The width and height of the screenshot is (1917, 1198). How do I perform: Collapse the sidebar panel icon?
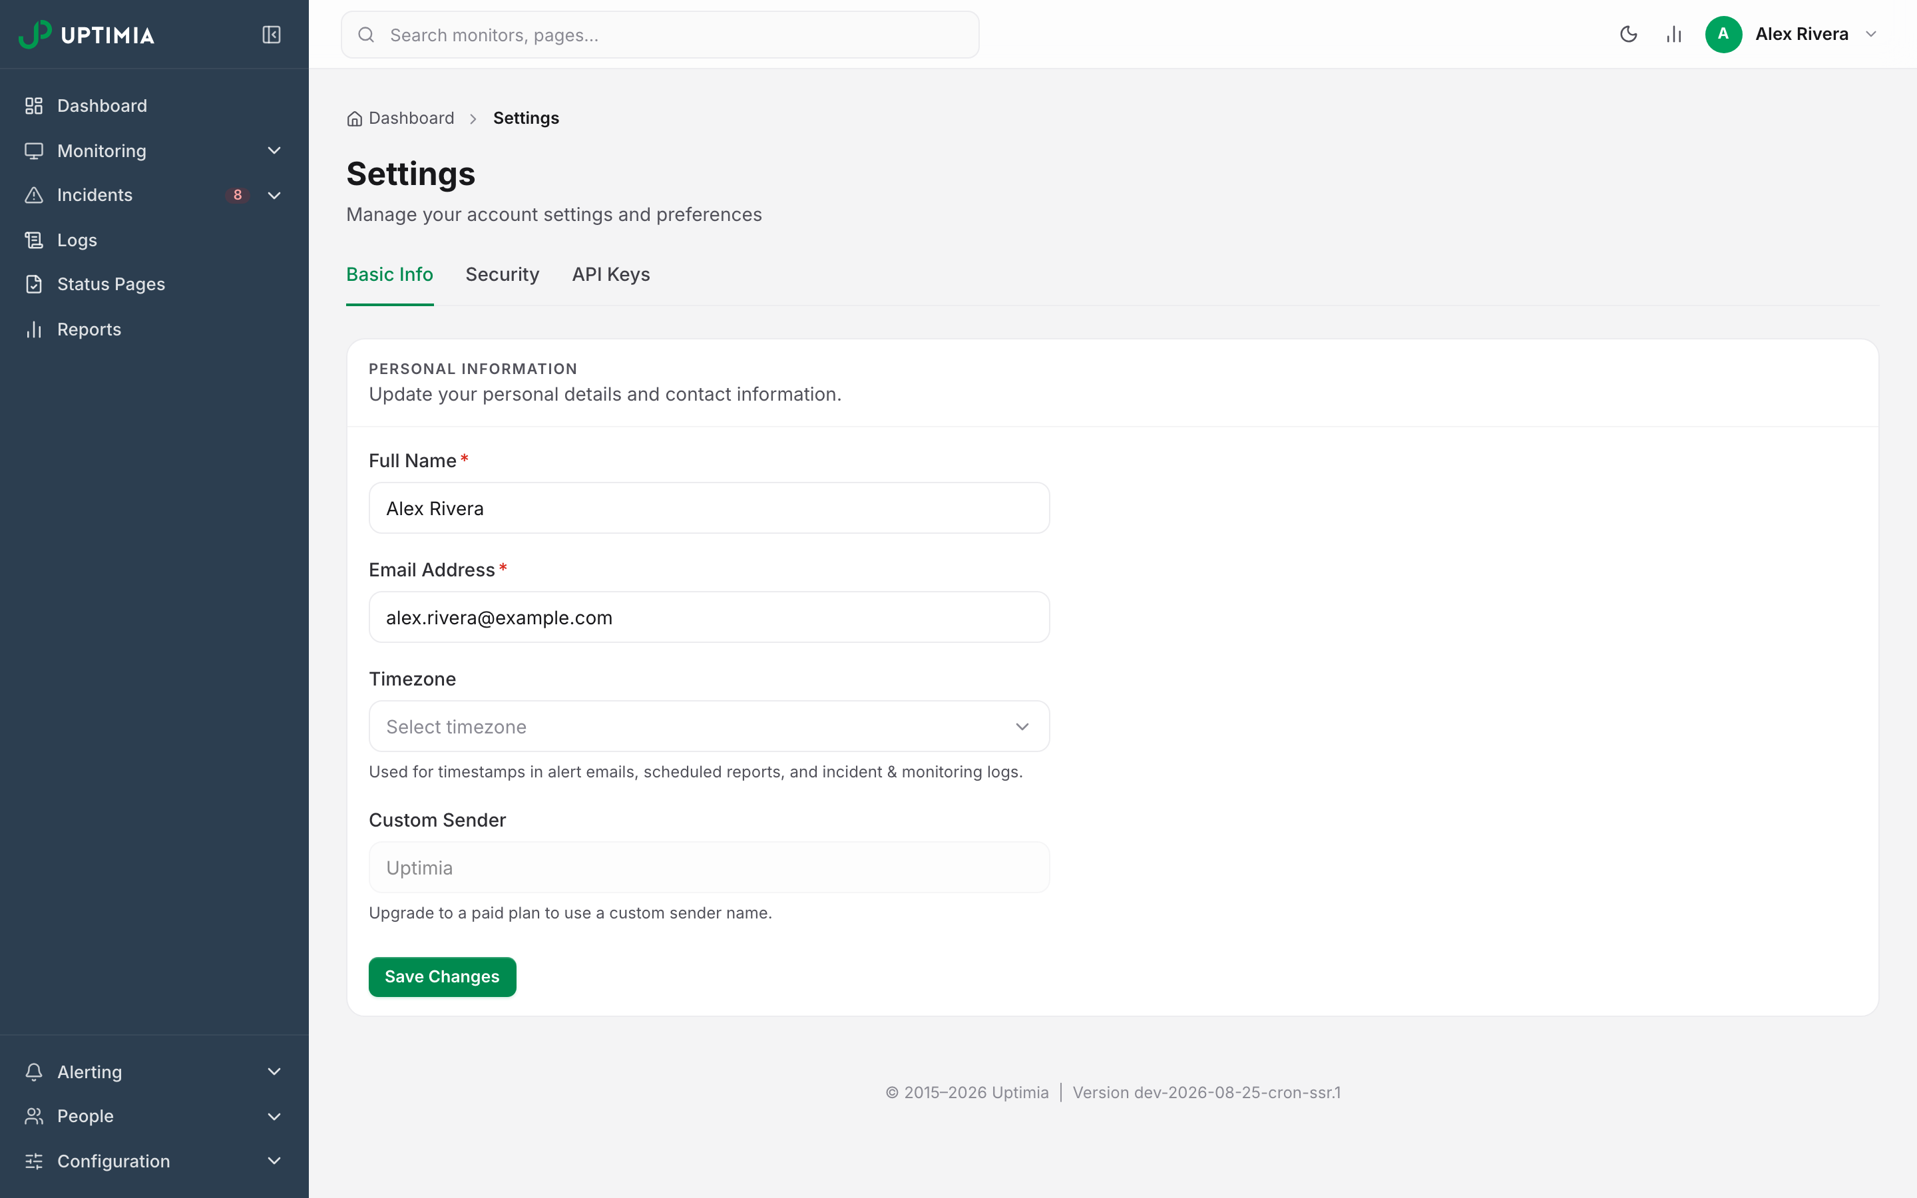pyautogui.click(x=271, y=34)
